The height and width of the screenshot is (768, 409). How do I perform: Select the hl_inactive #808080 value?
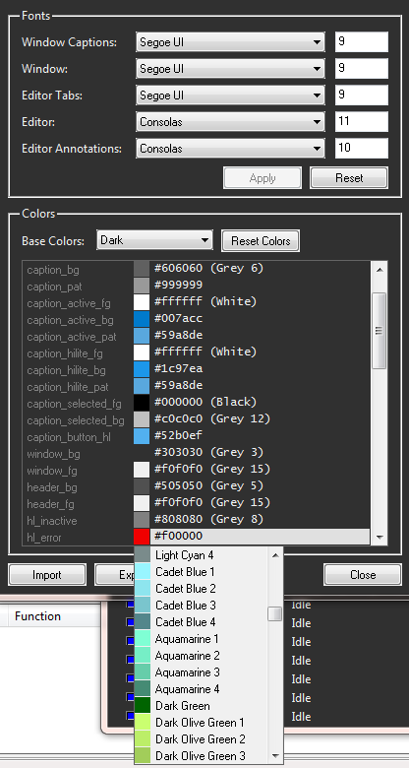[208, 519]
